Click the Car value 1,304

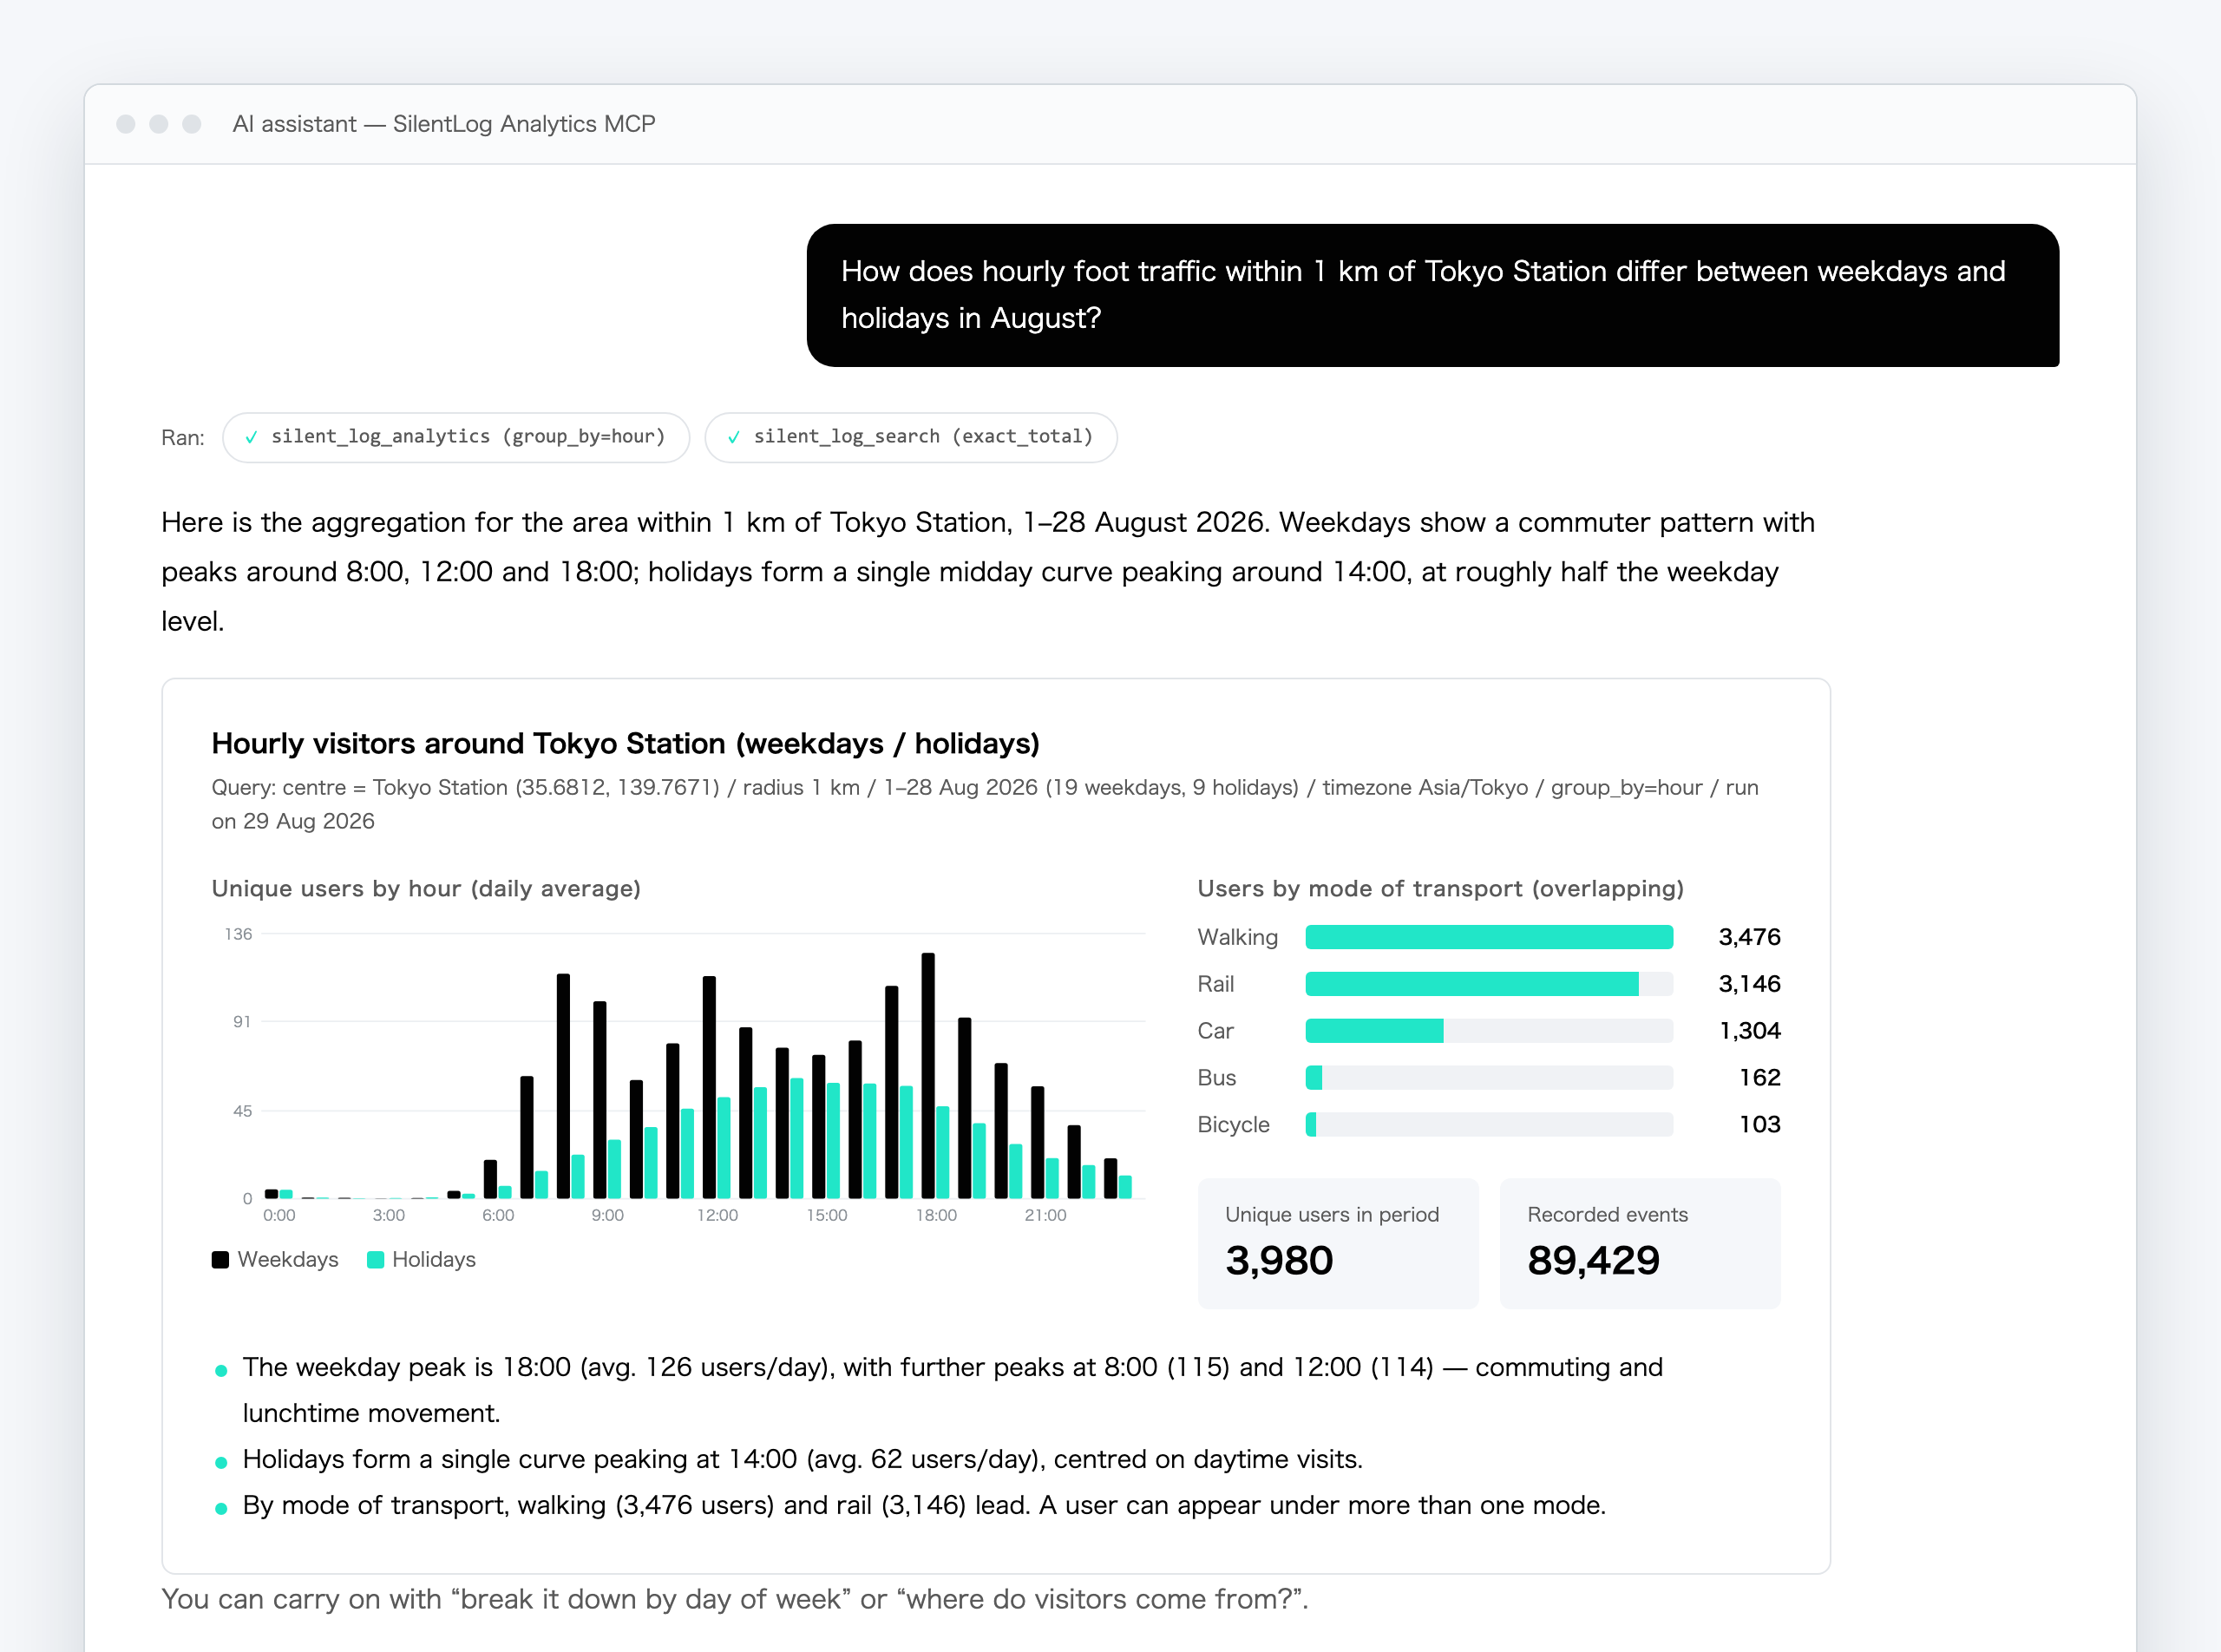(1749, 1031)
